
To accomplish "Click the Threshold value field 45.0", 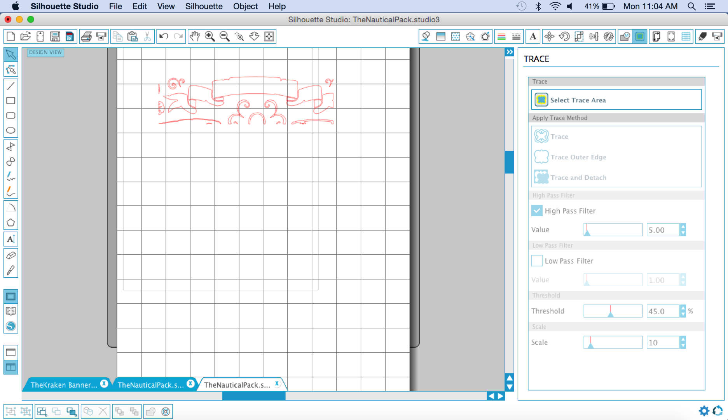I will pos(663,311).
